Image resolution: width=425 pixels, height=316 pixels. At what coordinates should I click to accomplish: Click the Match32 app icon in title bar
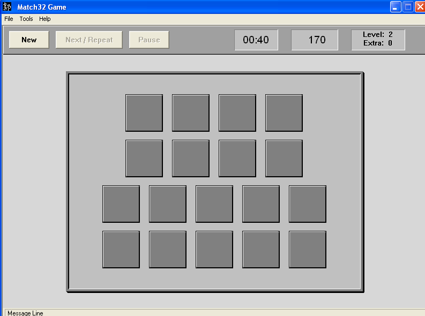point(8,7)
